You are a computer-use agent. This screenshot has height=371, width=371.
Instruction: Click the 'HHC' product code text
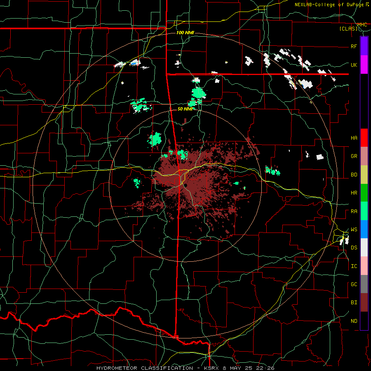[362, 25]
